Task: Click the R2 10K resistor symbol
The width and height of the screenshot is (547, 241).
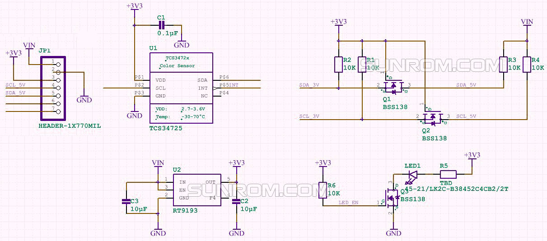Action: point(339,65)
